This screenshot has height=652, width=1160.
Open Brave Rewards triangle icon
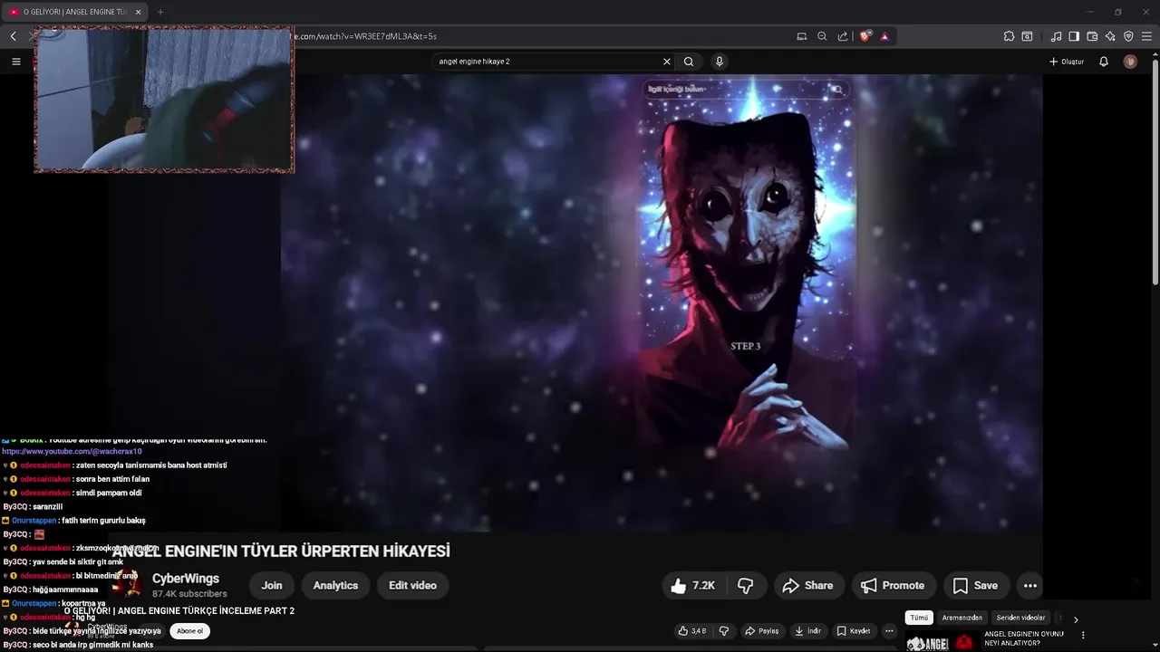(x=884, y=36)
